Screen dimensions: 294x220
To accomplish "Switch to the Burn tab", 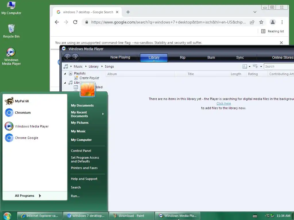I will (211, 57).
